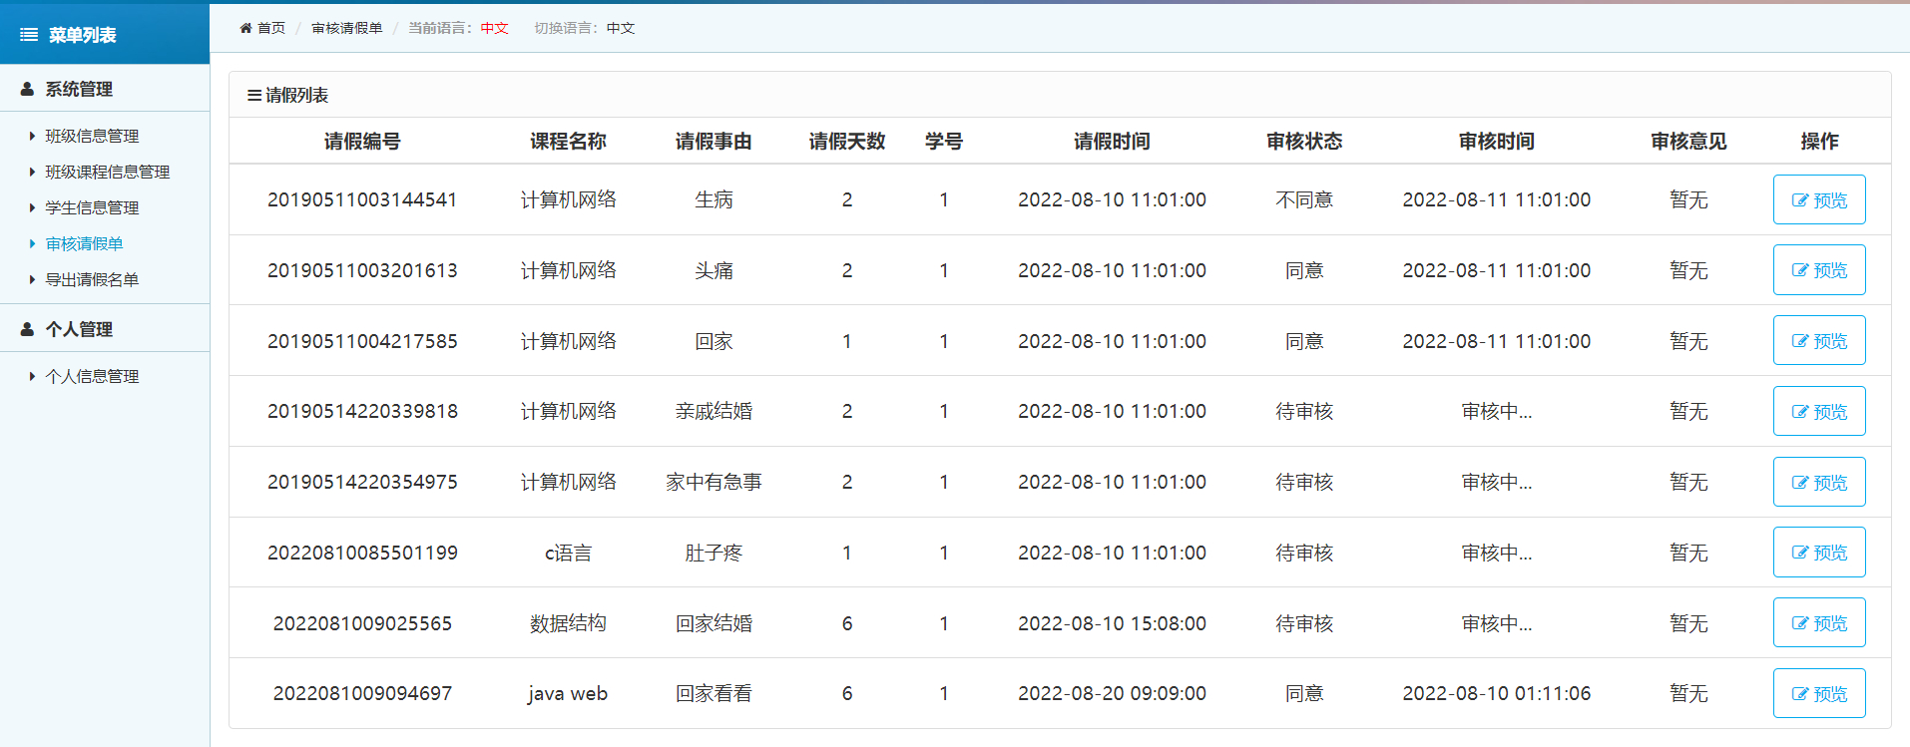Viewport: 1910px width, 747px height.
Task: Preview leave request 2019051100320​1613
Action: [1819, 270]
